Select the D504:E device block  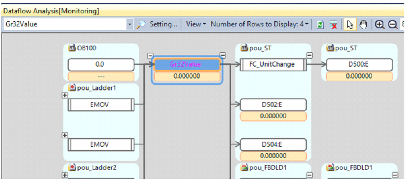(x=273, y=145)
